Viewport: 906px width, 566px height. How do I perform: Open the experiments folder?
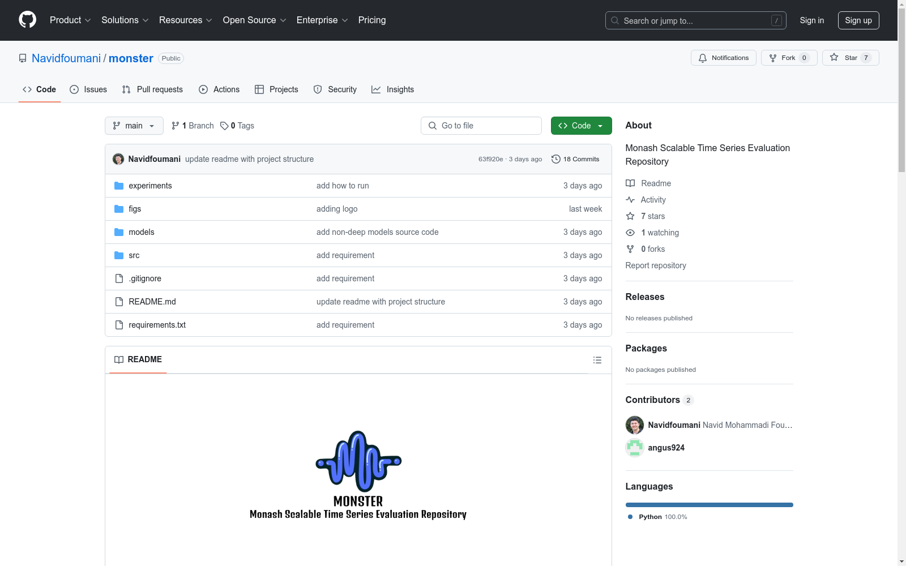point(150,186)
